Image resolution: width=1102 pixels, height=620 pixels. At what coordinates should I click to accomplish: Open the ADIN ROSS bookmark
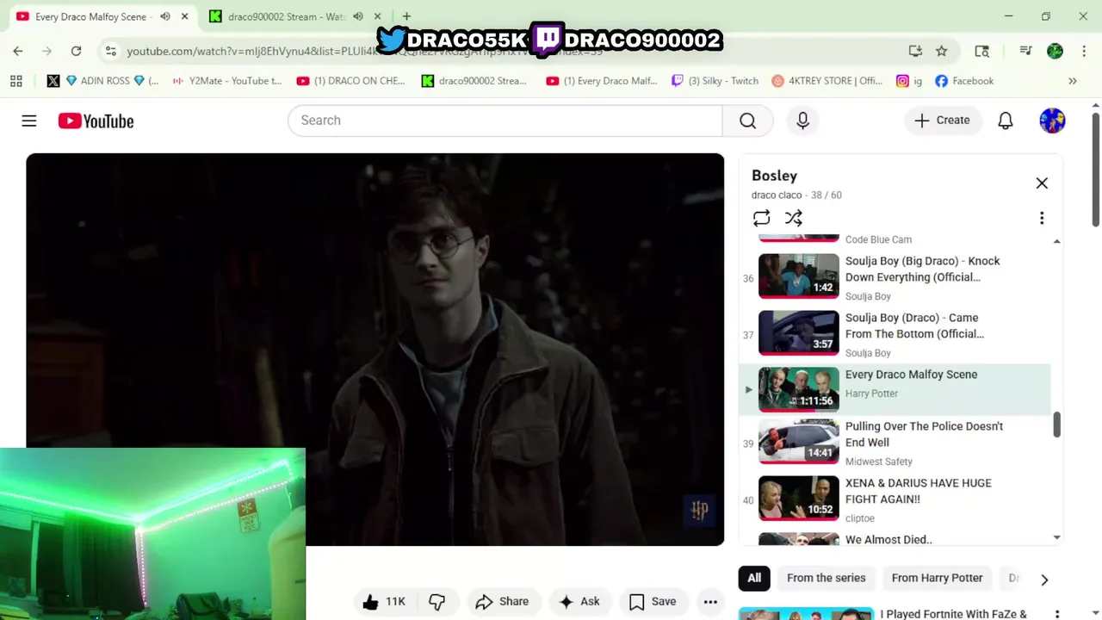tap(112, 81)
